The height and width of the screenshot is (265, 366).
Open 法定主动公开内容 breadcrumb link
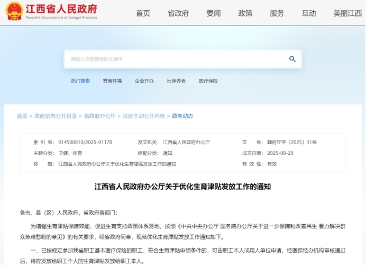click(143, 116)
